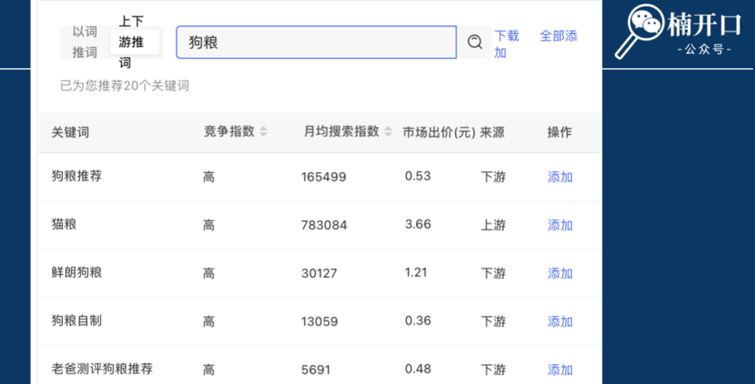This screenshot has height=384, width=755.
Task: Select the 来源 column header
Action: coord(492,132)
